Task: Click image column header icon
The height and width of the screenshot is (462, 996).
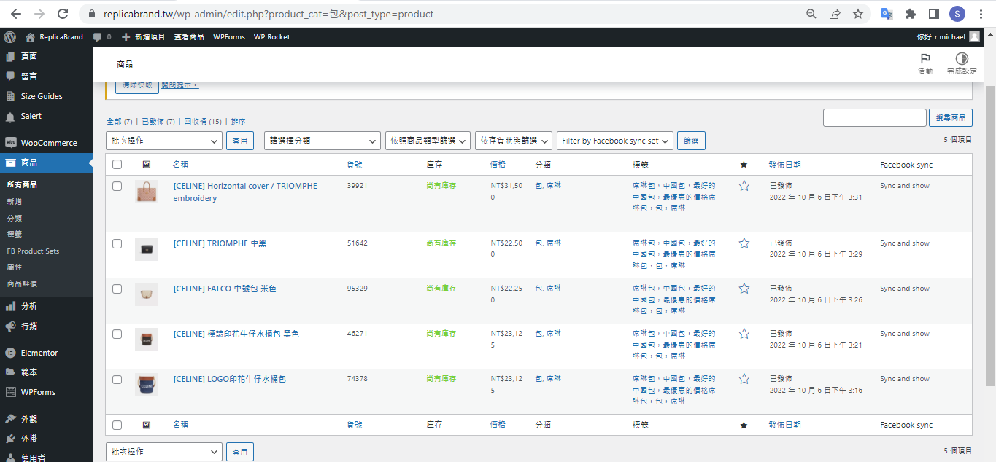Action: (x=147, y=165)
